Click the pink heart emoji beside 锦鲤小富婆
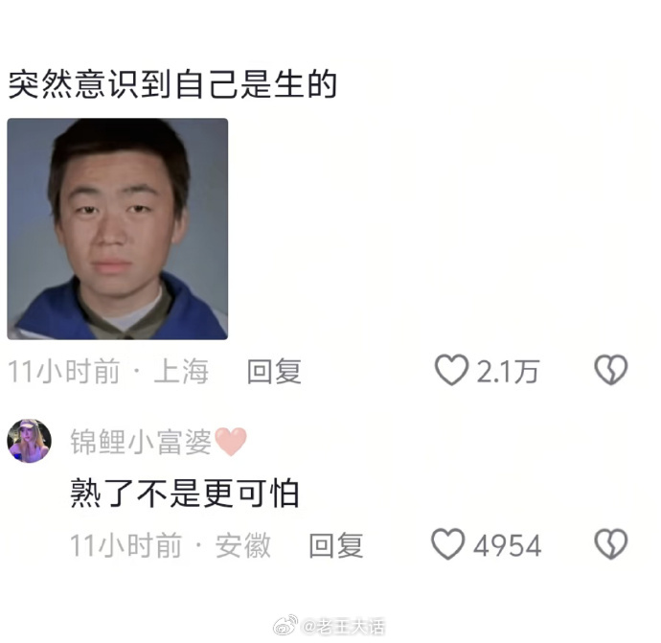This screenshot has width=661, height=643. coord(231,442)
